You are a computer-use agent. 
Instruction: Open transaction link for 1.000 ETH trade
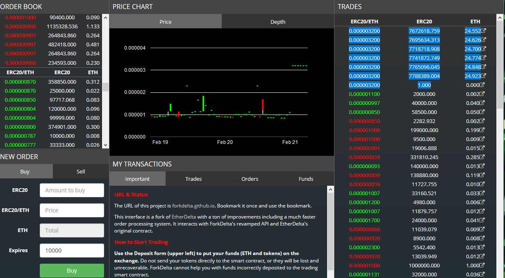[482, 265]
